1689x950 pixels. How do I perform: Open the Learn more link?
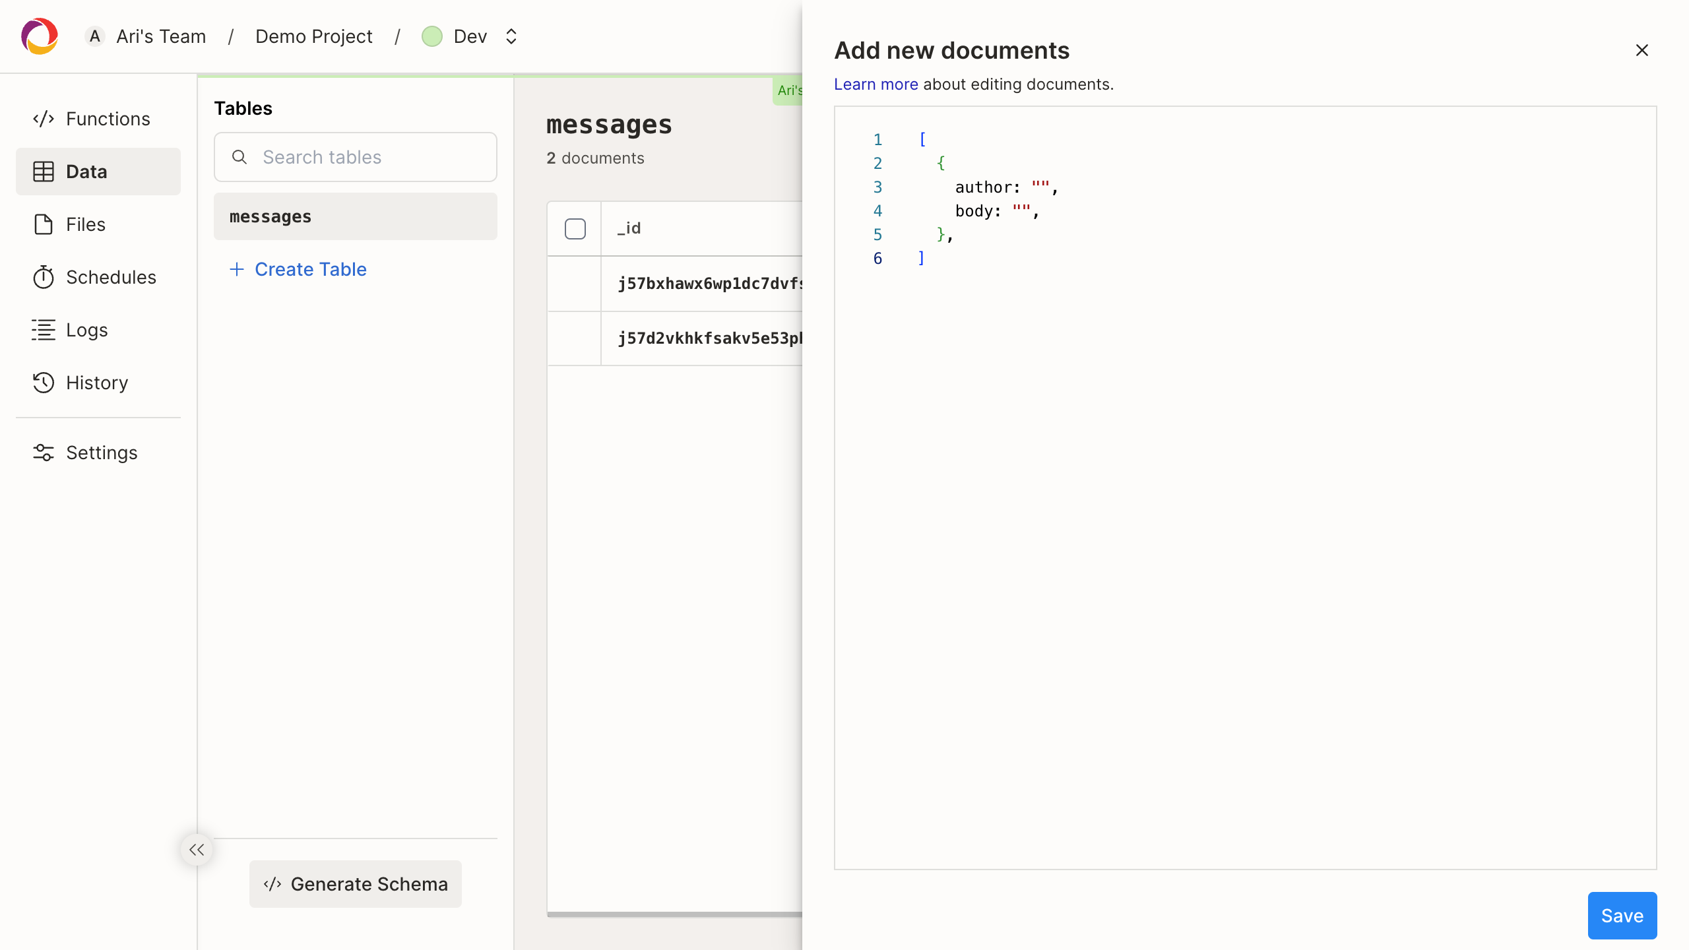click(x=876, y=84)
